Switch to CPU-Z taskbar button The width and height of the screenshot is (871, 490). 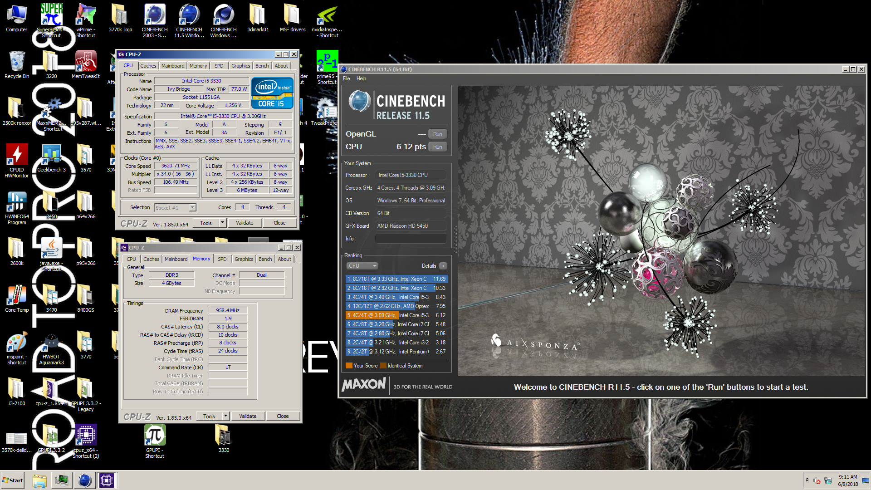point(107,480)
